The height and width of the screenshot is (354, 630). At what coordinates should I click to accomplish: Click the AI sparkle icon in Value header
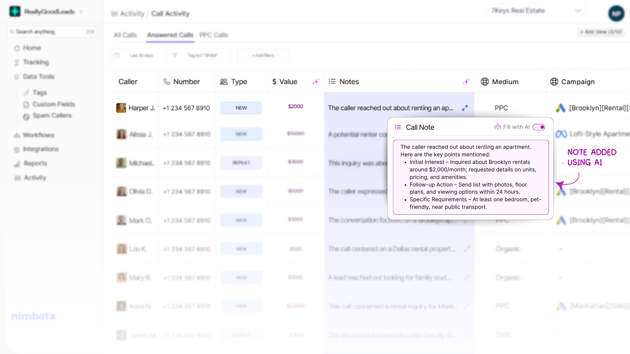(x=316, y=82)
